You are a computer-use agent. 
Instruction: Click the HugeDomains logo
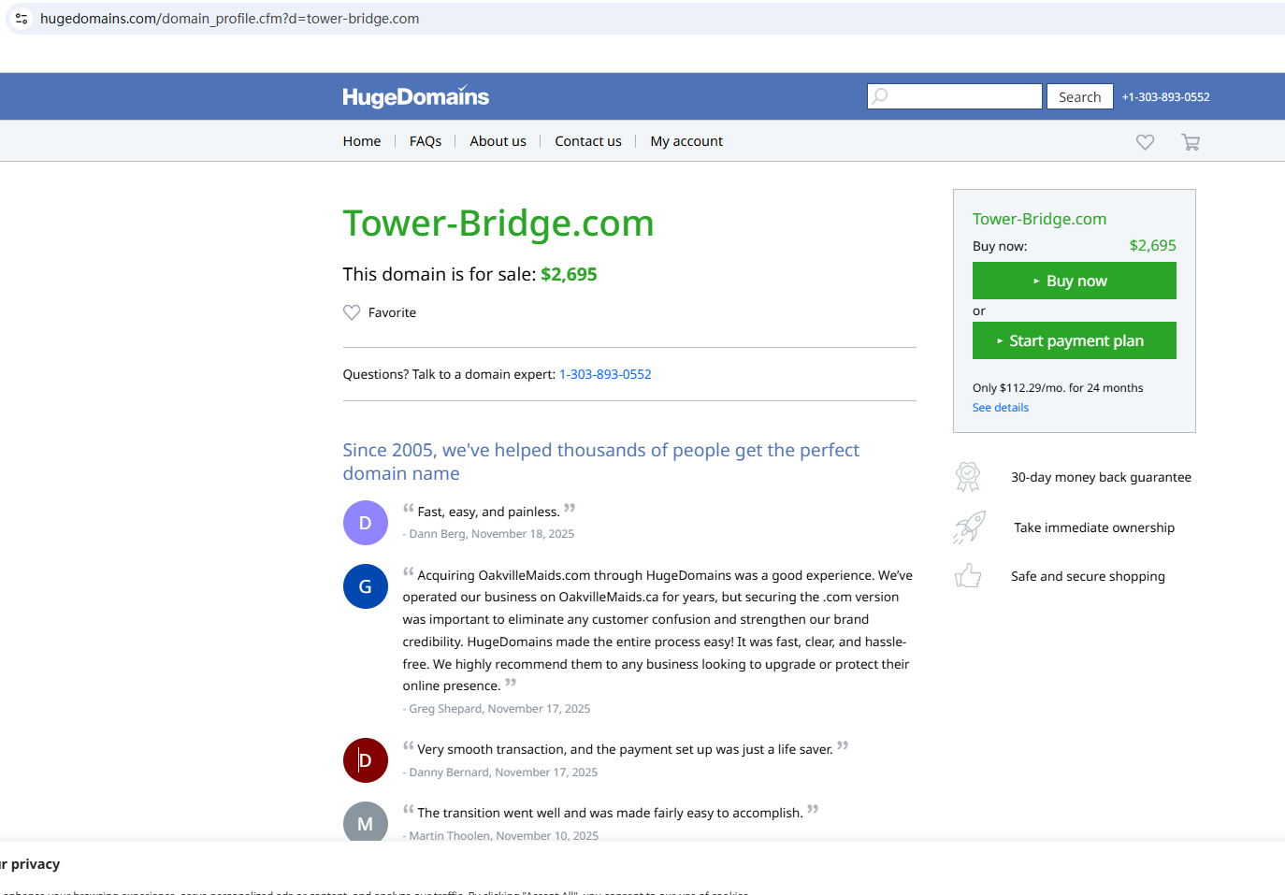coord(415,97)
